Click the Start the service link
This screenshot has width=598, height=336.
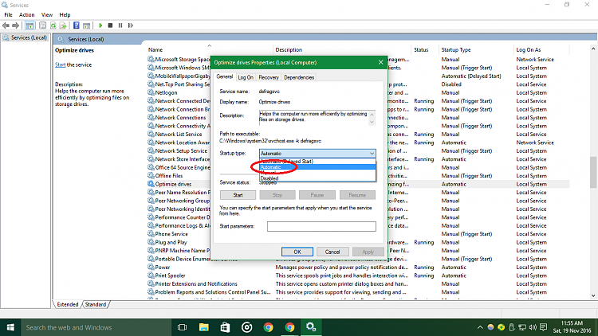click(60, 64)
